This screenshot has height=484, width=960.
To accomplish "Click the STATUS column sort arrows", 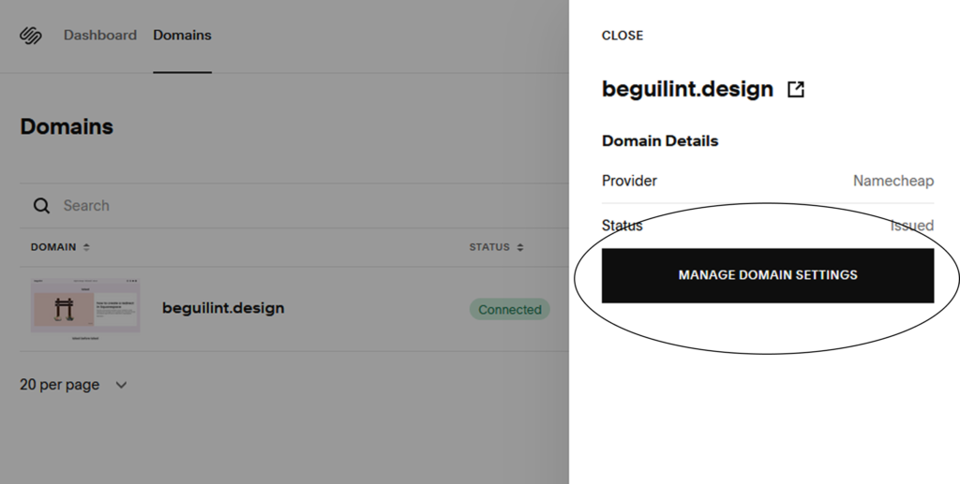I will point(520,247).
